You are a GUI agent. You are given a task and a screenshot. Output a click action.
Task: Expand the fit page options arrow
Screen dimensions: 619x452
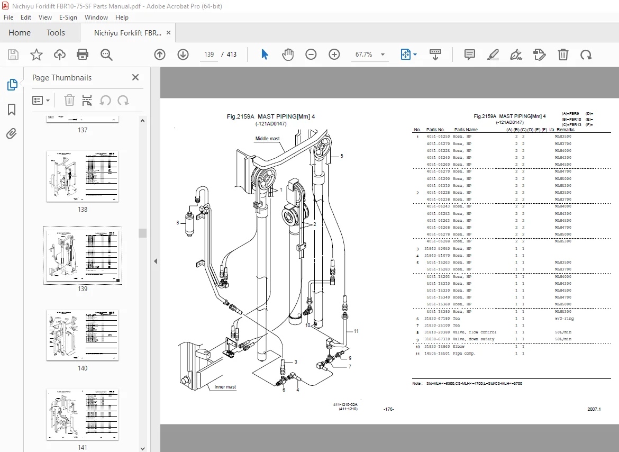coord(415,55)
